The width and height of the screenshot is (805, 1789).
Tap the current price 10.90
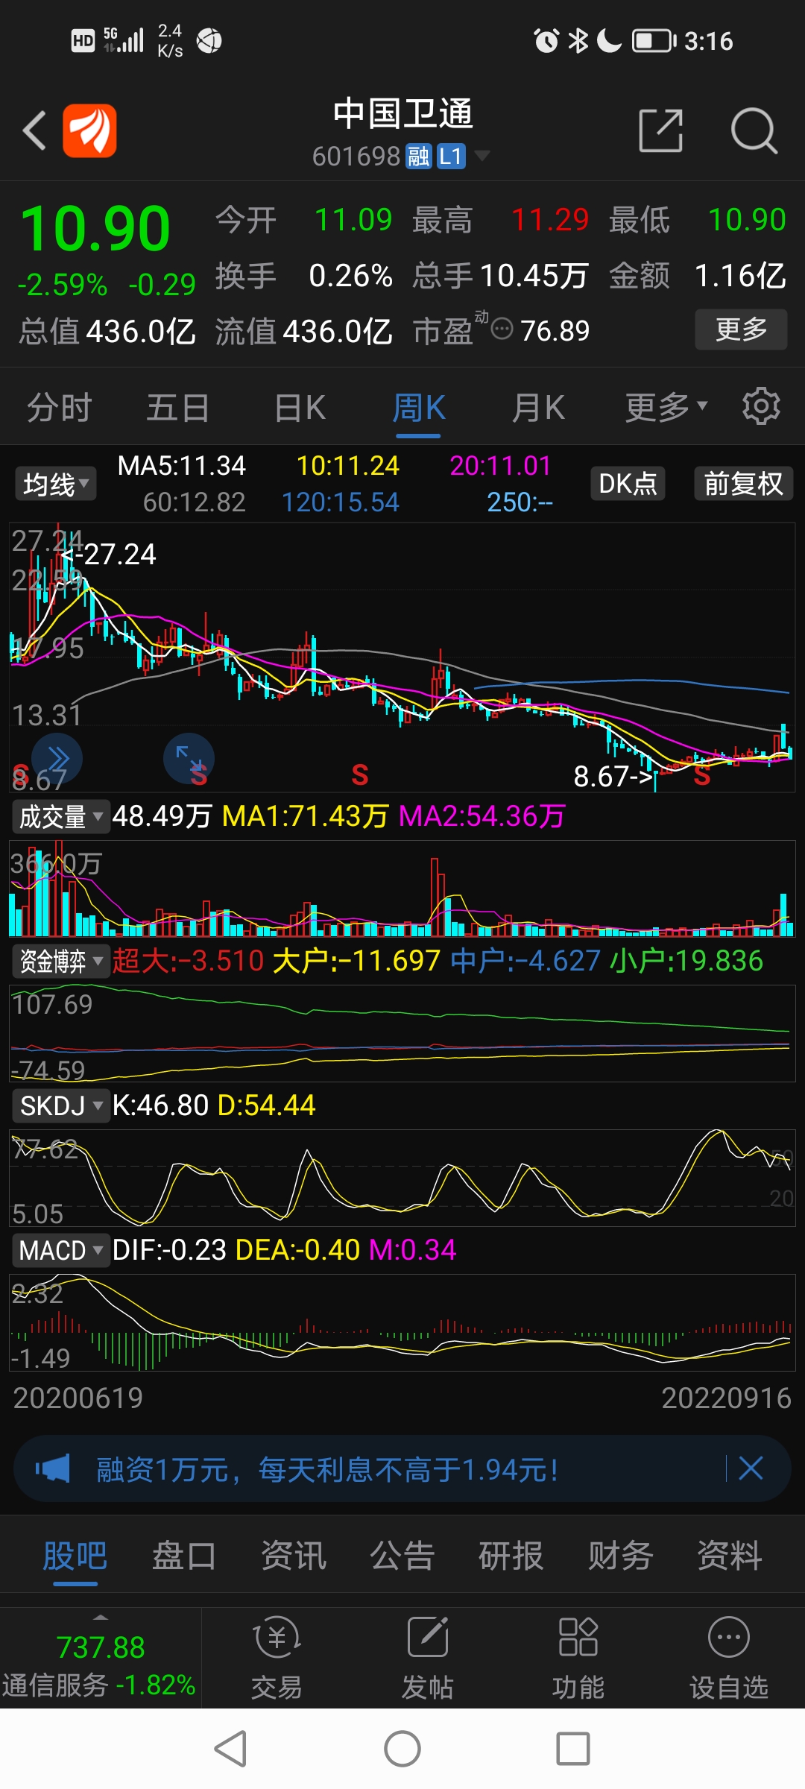point(95,229)
